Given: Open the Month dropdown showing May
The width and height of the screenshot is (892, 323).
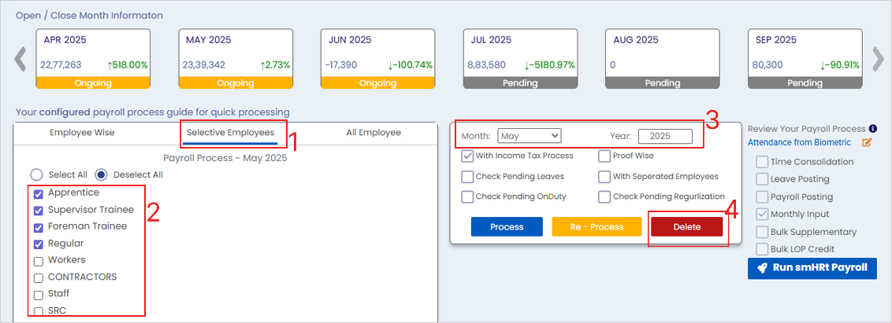Looking at the screenshot, I should pos(529,136).
